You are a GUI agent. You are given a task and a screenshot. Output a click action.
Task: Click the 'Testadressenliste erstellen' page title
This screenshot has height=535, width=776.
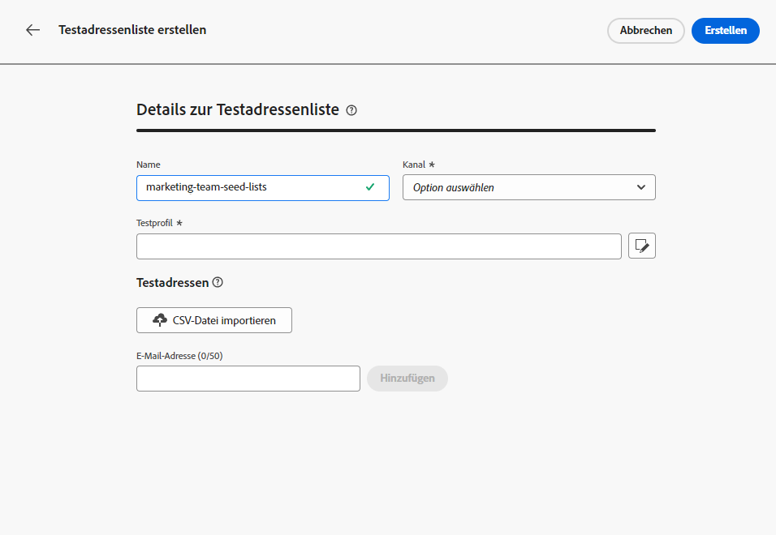132,30
